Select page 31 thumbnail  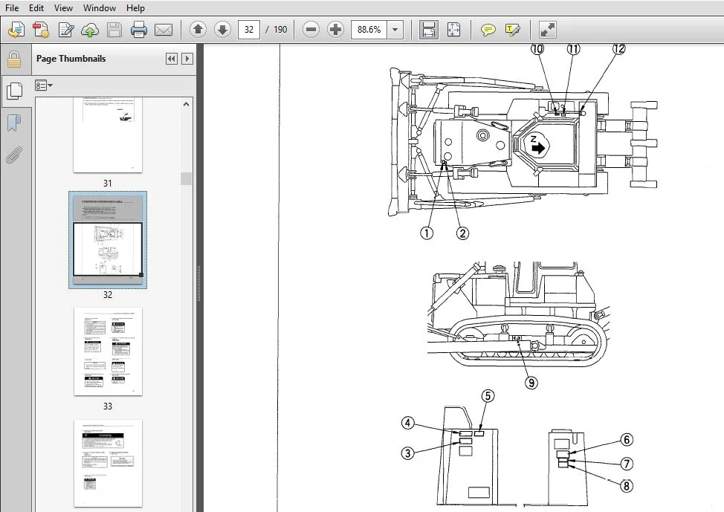108,135
